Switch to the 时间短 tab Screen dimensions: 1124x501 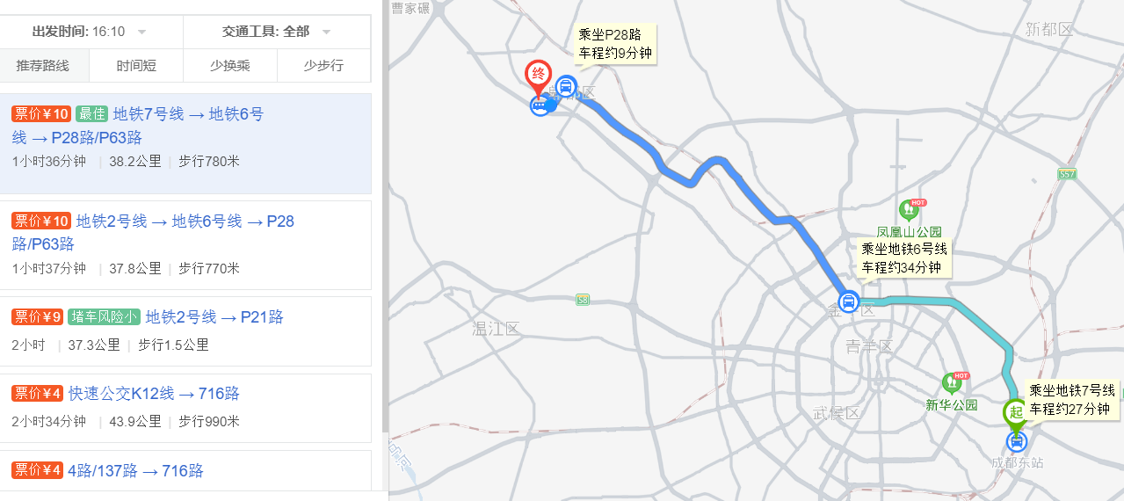[136, 66]
